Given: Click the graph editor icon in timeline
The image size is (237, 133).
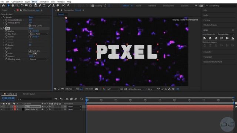Looking at the screenshot, I should click(x=81, y=99).
